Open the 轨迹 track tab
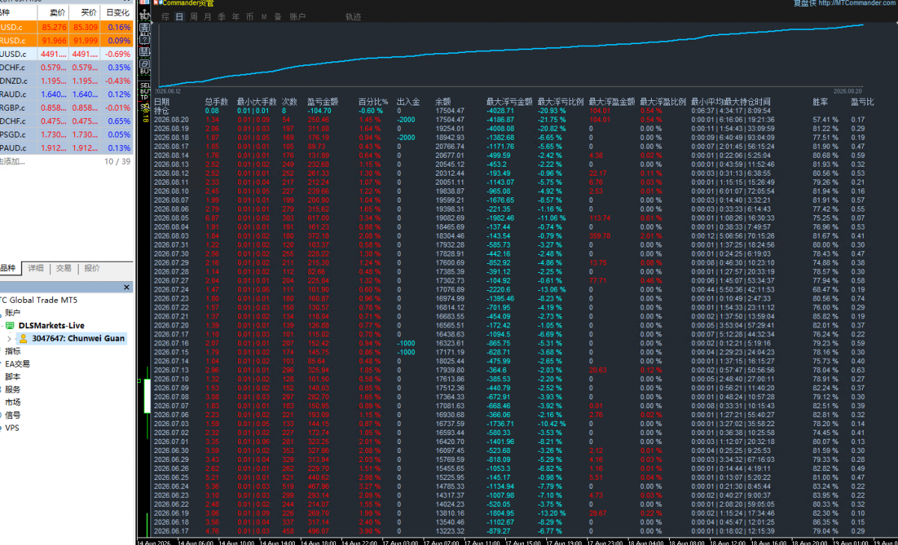 coord(353,16)
